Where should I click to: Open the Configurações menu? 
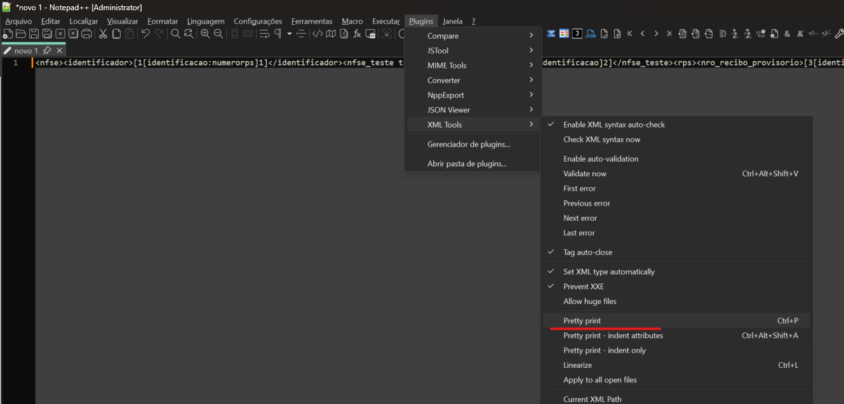coord(258,21)
